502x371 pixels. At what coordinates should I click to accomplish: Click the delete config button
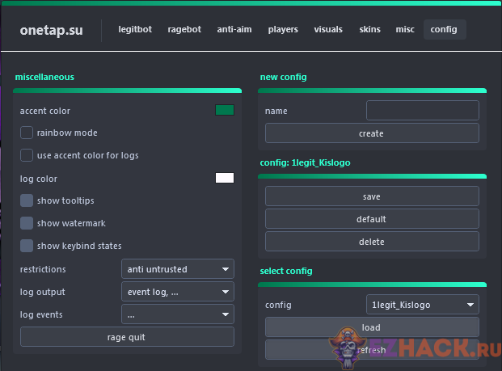372,242
